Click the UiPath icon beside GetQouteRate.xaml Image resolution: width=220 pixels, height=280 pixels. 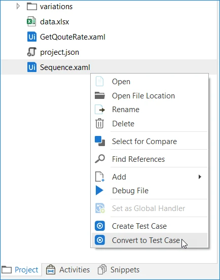pyautogui.click(x=32, y=37)
